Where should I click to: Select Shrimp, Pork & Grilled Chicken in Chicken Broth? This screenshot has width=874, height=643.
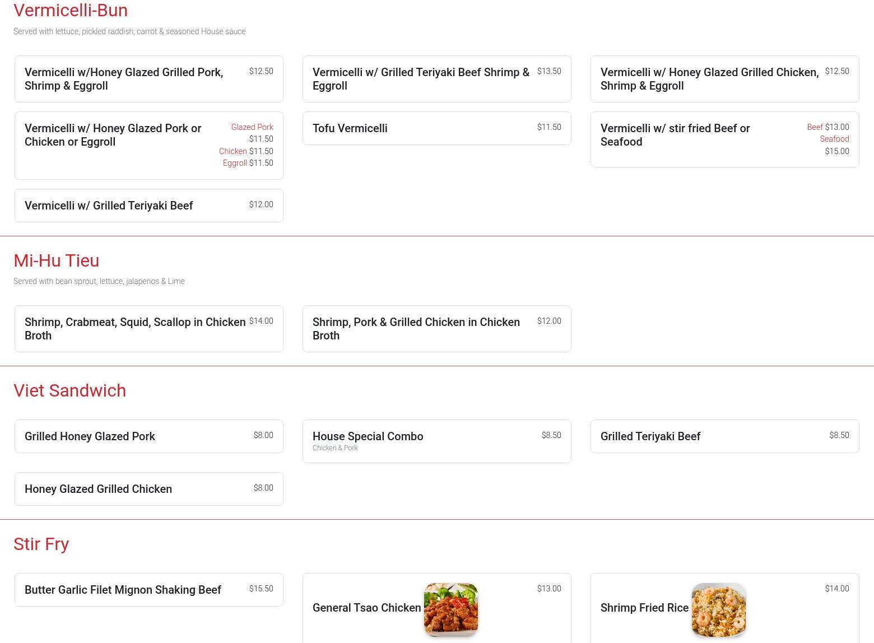pos(437,329)
